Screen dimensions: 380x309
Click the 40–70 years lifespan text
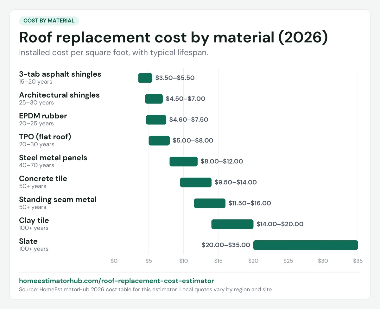tap(37, 165)
